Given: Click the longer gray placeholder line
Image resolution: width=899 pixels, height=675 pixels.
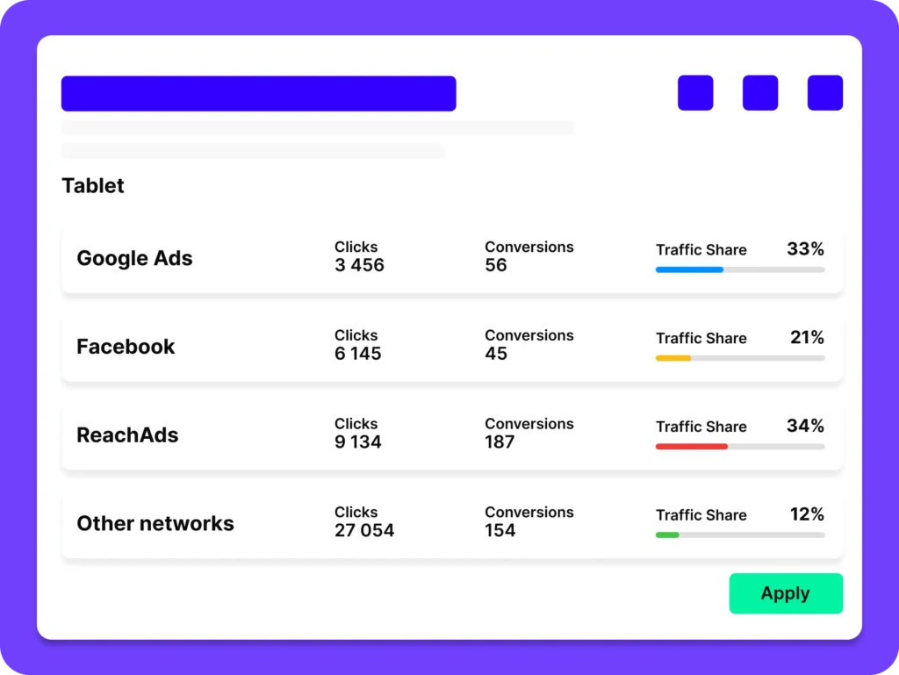Looking at the screenshot, I should (317, 128).
